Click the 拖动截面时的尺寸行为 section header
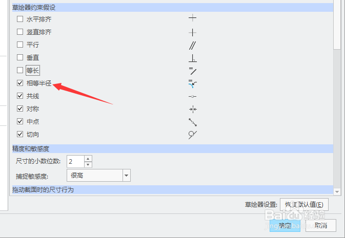The width and height of the screenshot is (345, 238). point(173,190)
